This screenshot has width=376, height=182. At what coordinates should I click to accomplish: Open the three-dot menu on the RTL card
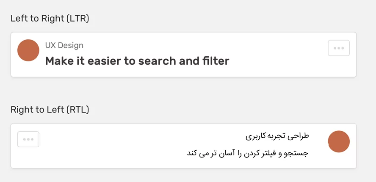click(x=28, y=139)
